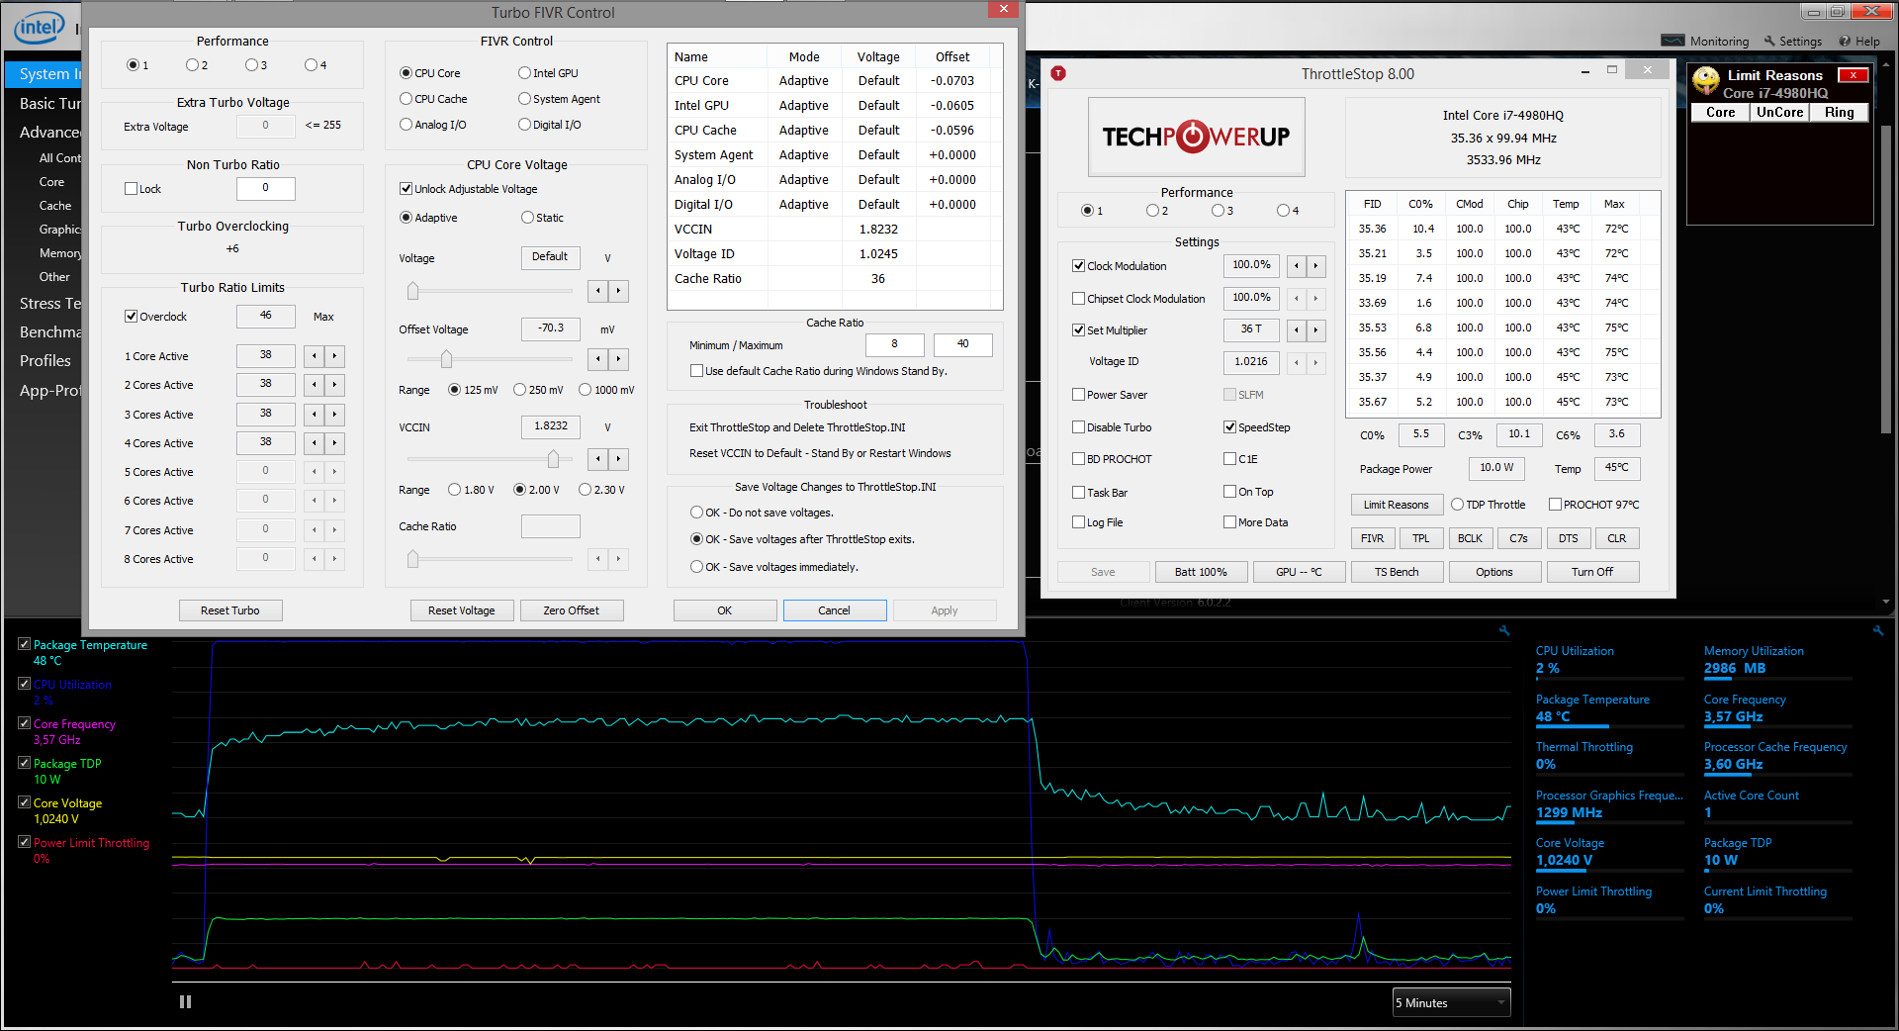
Task: Uncheck SpeedStep option
Action: pyautogui.click(x=1230, y=427)
